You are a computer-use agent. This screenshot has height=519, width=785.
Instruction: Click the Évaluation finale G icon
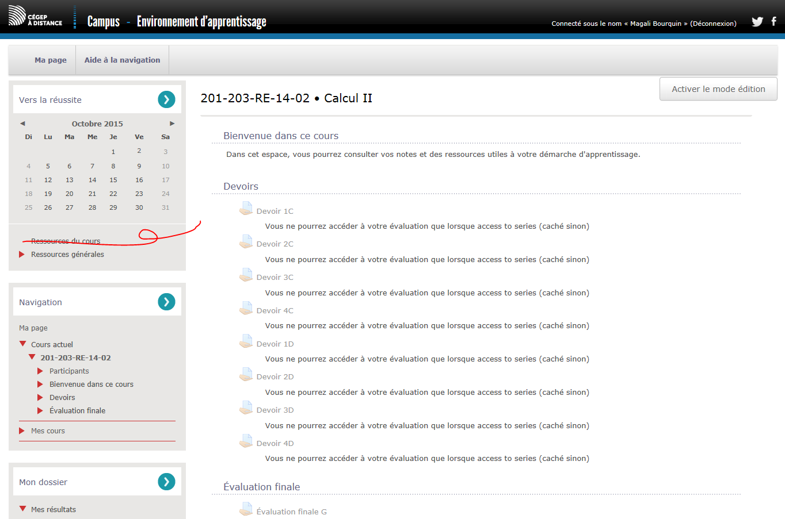pyautogui.click(x=246, y=510)
